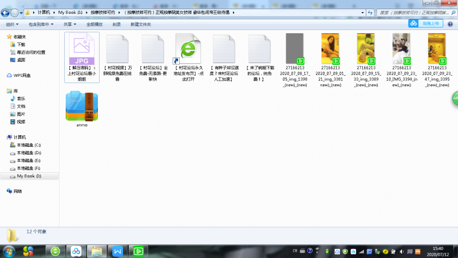
Task: Click the My Book (I:) breadcrumb segment
Action: tap(70, 12)
